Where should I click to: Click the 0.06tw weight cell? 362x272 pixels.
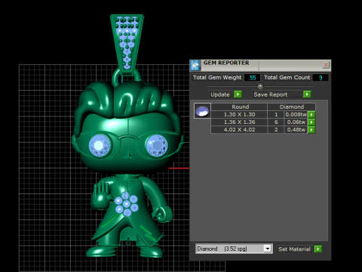click(x=296, y=122)
